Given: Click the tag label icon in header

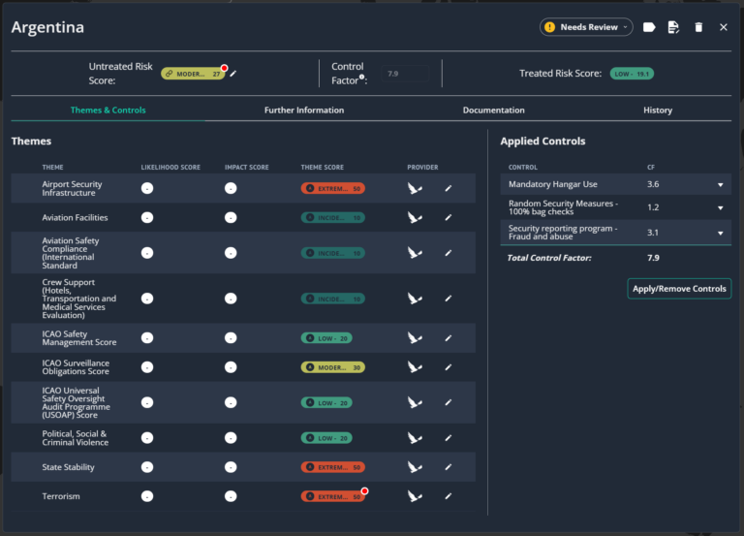Looking at the screenshot, I should (649, 27).
